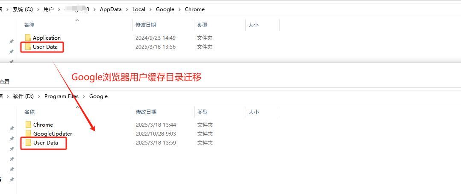Click date 2025/3/18 13:56
This screenshot has height=194, width=461.
point(156,46)
